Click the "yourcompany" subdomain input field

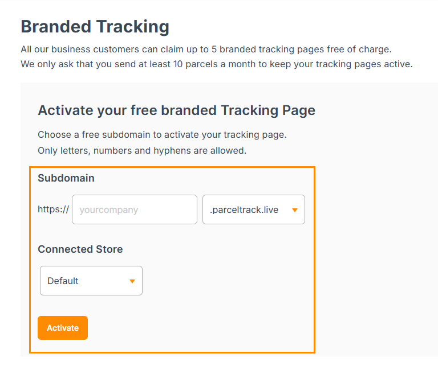134,209
